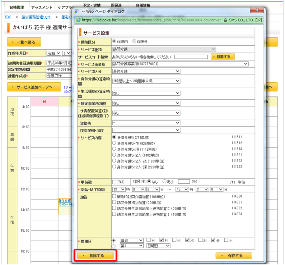Open the 特定事業所加算 dropdown

pyautogui.click(x=146, y=103)
